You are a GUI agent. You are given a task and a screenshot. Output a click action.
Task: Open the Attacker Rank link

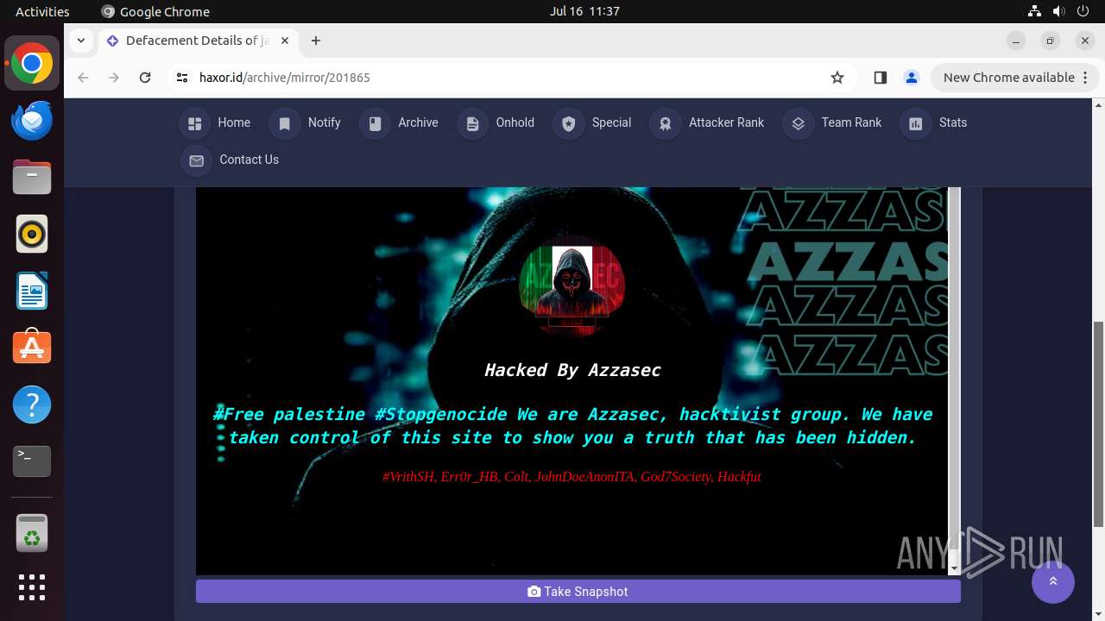click(x=726, y=122)
